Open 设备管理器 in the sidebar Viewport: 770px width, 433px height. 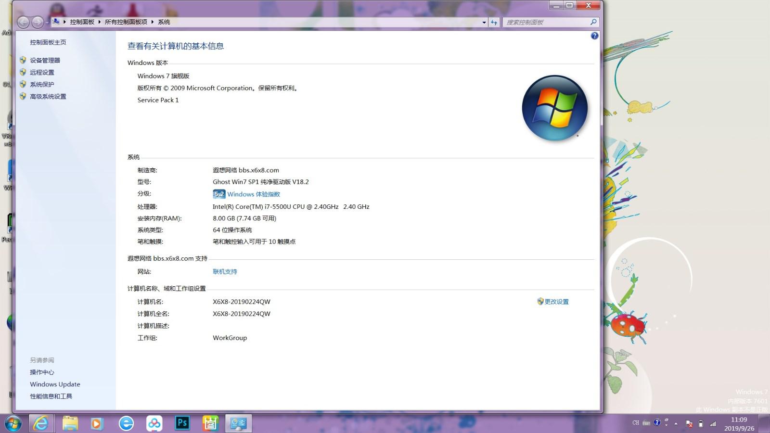coord(45,60)
